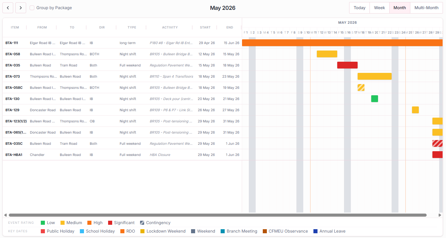Open the red BTA-035 full weekend bar
Image resolution: width=446 pixels, height=238 pixels.
click(347, 65)
